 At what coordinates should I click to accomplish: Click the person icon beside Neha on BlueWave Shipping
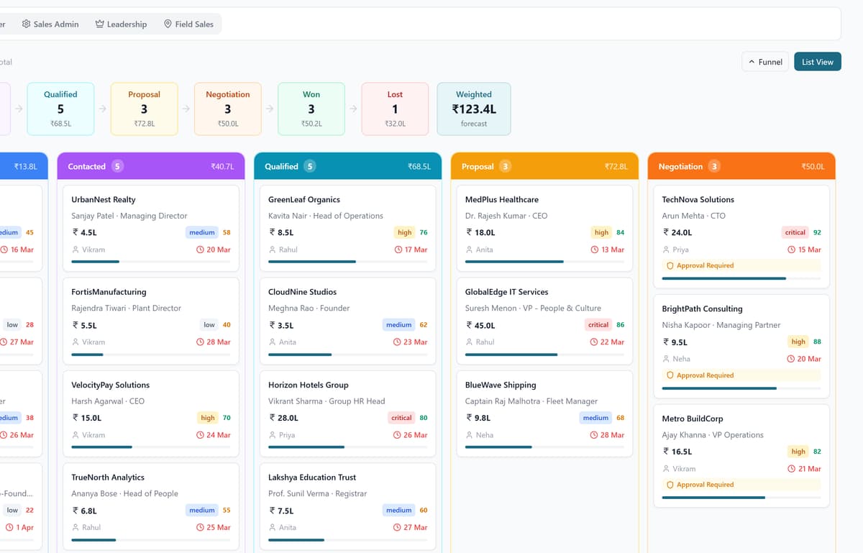pyautogui.click(x=470, y=435)
